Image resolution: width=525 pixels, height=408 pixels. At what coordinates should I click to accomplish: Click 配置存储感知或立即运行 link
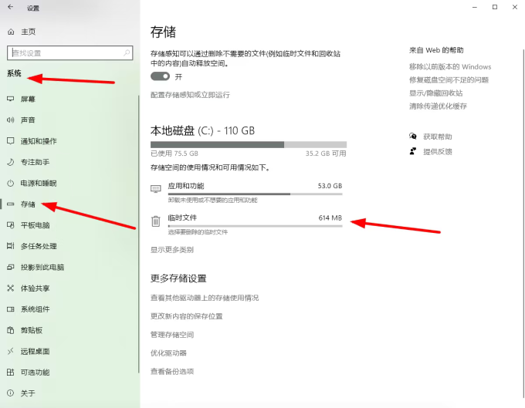[190, 95]
